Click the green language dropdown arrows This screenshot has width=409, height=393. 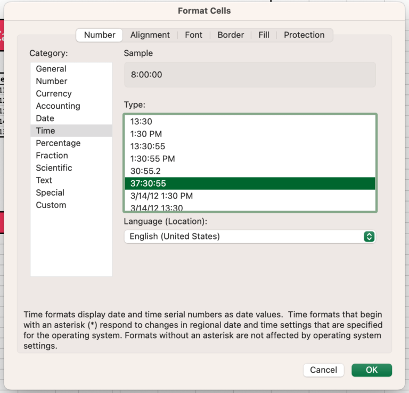click(369, 237)
